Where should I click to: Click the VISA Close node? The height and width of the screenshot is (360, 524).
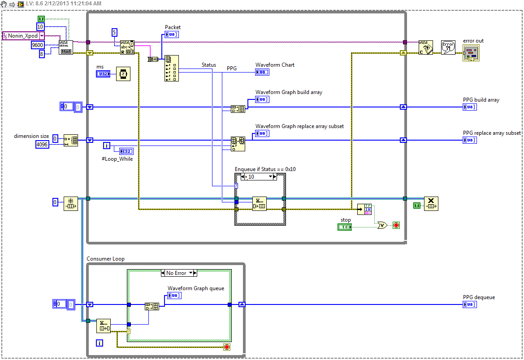426,47
